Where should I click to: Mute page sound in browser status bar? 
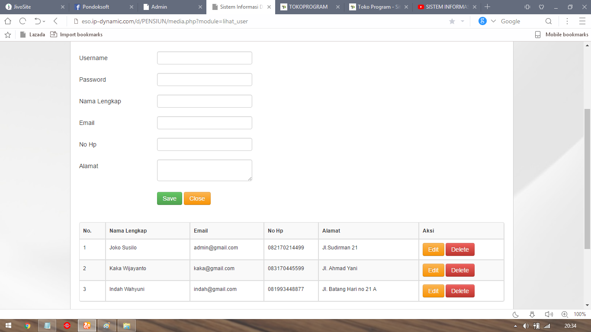pos(549,314)
